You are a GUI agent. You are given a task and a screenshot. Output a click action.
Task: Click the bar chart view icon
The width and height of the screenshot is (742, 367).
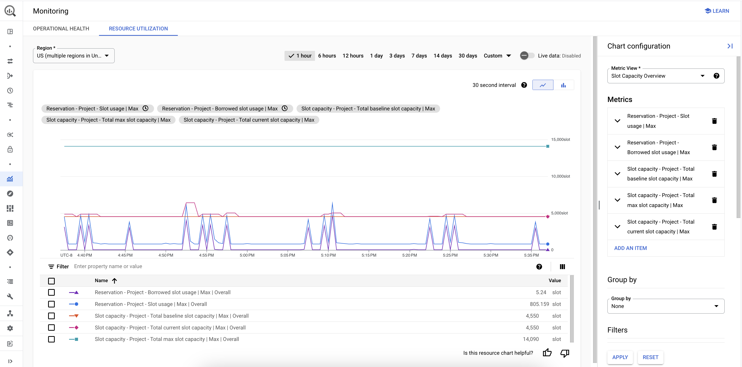[564, 85]
